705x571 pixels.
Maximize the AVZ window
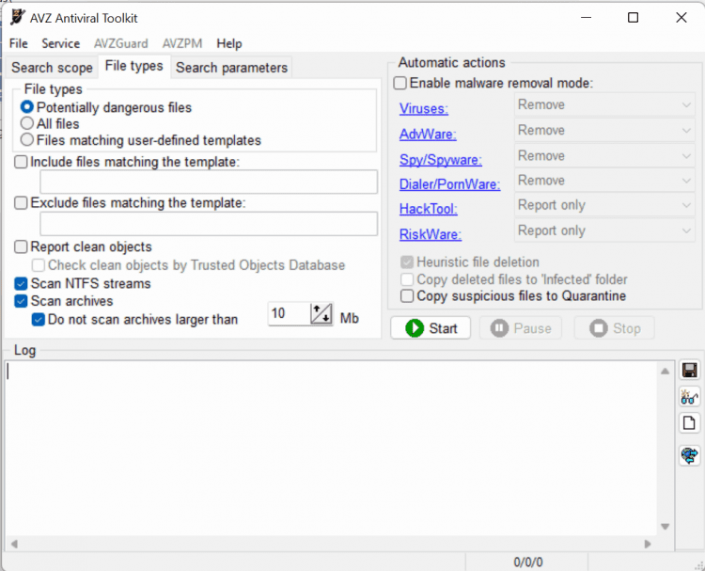633,18
